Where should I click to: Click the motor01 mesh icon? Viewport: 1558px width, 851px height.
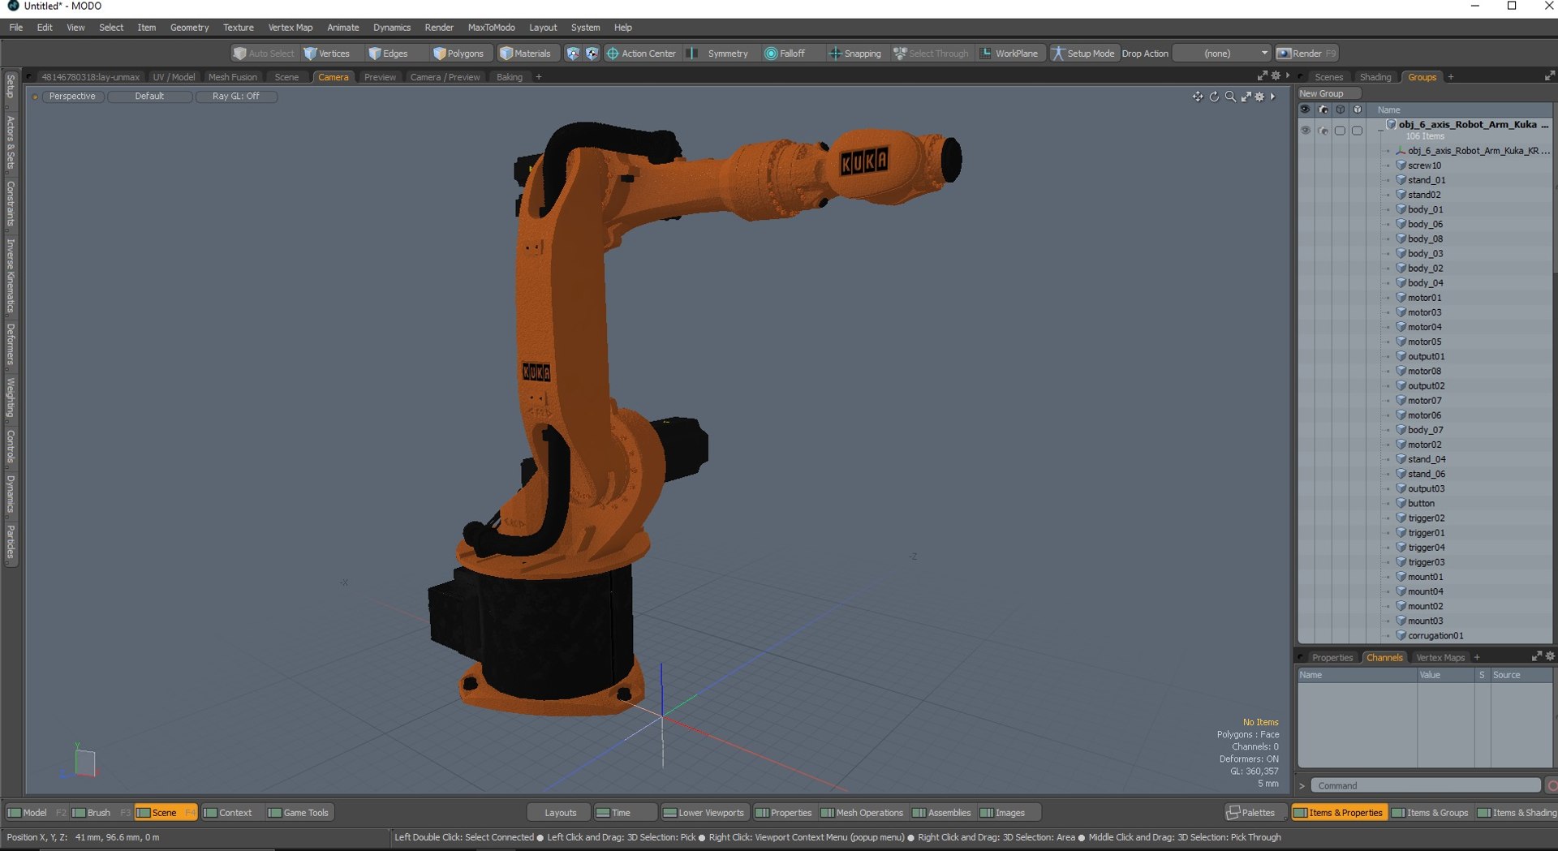pos(1401,298)
